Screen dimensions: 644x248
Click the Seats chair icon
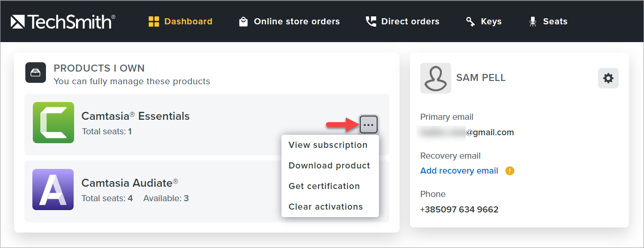click(x=533, y=22)
